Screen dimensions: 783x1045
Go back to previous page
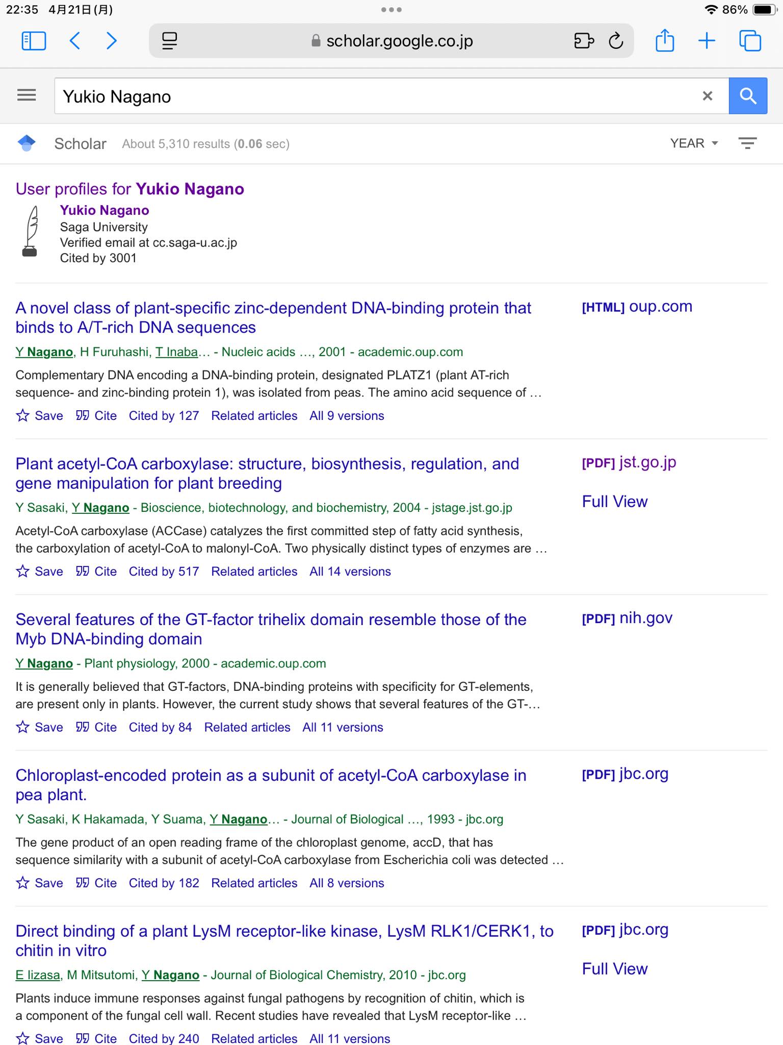[x=74, y=41]
